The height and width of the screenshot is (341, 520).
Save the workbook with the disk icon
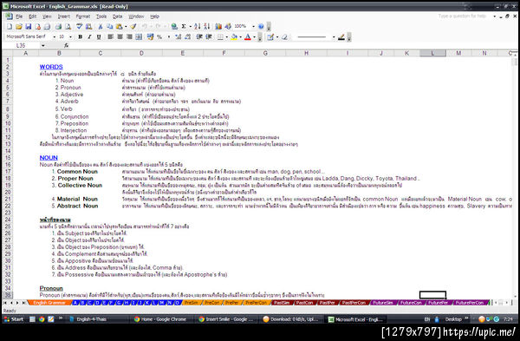click(29, 27)
